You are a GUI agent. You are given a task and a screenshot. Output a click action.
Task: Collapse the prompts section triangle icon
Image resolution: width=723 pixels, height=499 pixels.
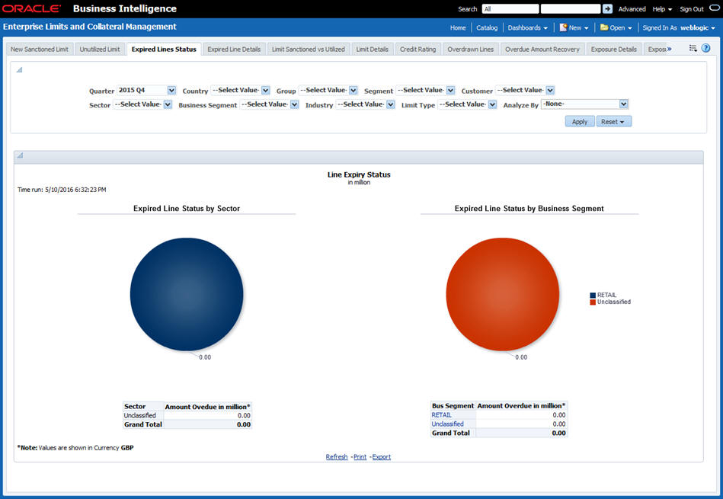(x=19, y=70)
